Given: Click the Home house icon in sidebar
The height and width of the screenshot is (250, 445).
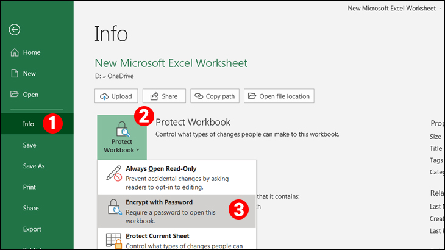Looking at the screenshot, I should tap(15, 52).
